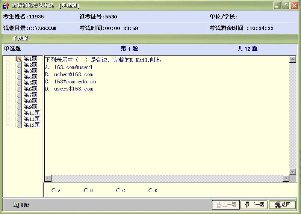Tick the checkbox for 第5题
The width and height of the screenshot is (301, 214).
[13, 83]
